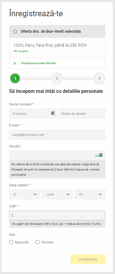Choose Masculin gender option
The height and width of the screenshot is (274, 115).
coord(11,242)
